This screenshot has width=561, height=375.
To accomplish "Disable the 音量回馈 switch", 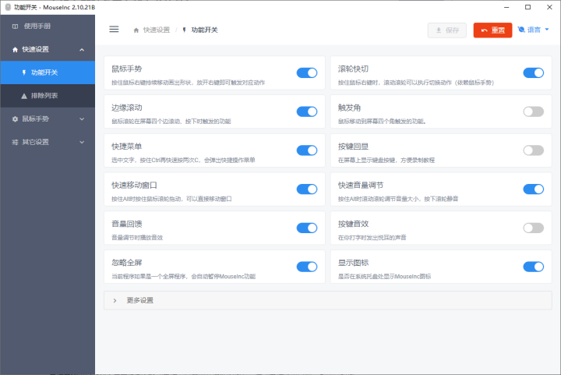I will [x=307, y=228].
